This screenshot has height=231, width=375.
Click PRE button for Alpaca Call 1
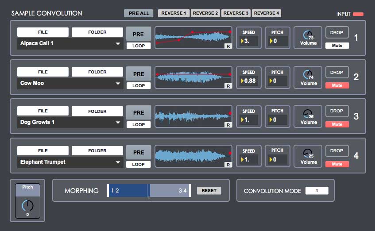pyautogui.click(x=139, y=34)
